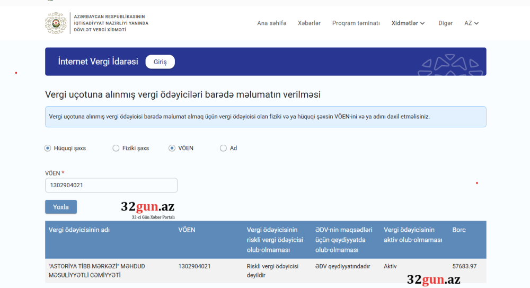The width and height of the screenshot is (530, 288).
Task: Open Proqram təminatı menu item
Action: click(356, 23)
